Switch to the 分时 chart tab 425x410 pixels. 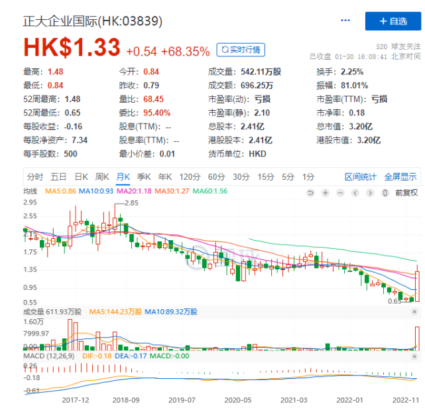point(34,176)
